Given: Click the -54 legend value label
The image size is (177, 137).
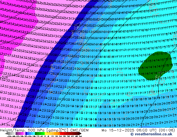Looking at the screenshot, I should [x=9, y=136].
